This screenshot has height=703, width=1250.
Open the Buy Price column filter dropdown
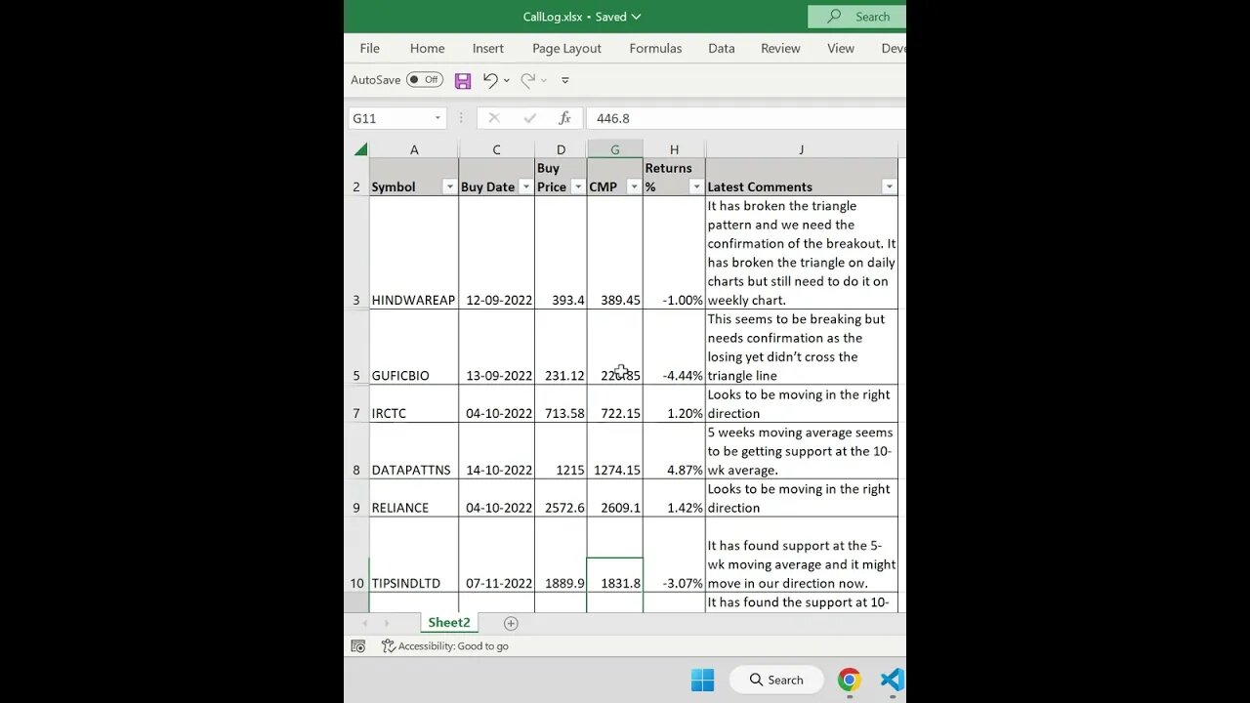(x=578, y=186)
